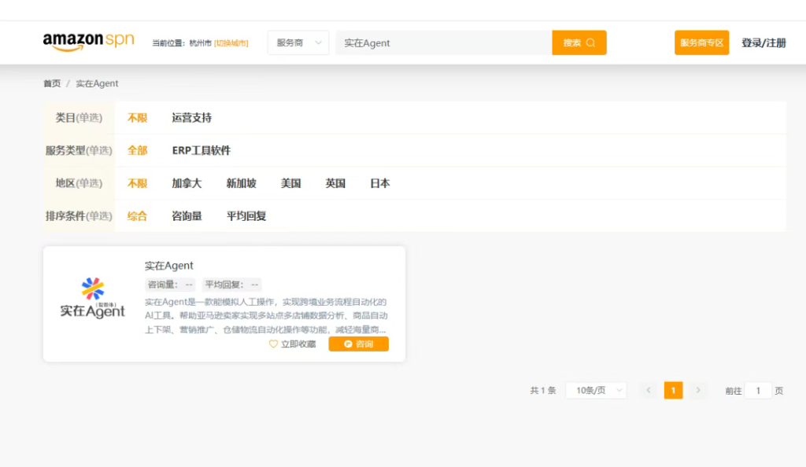Open the 服务商 search type dropdown
The width and height of the screenshot is (806, 467).
pos(298,43)
